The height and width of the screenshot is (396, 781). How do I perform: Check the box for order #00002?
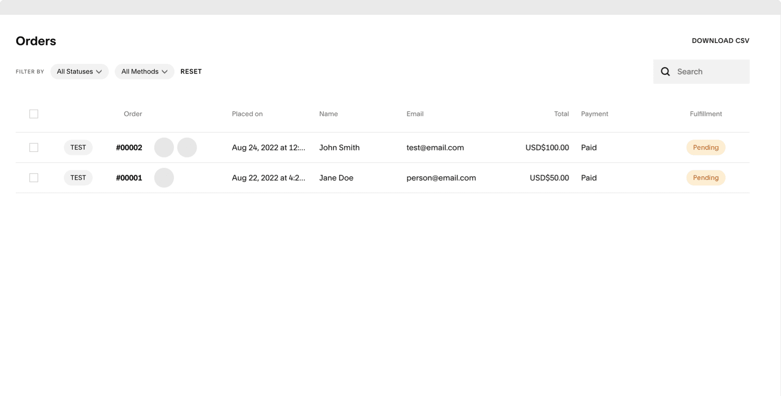coord(34,148)
